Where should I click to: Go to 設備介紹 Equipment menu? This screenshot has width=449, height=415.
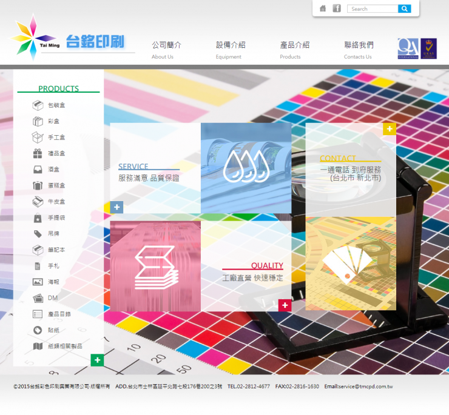point(231,50)
